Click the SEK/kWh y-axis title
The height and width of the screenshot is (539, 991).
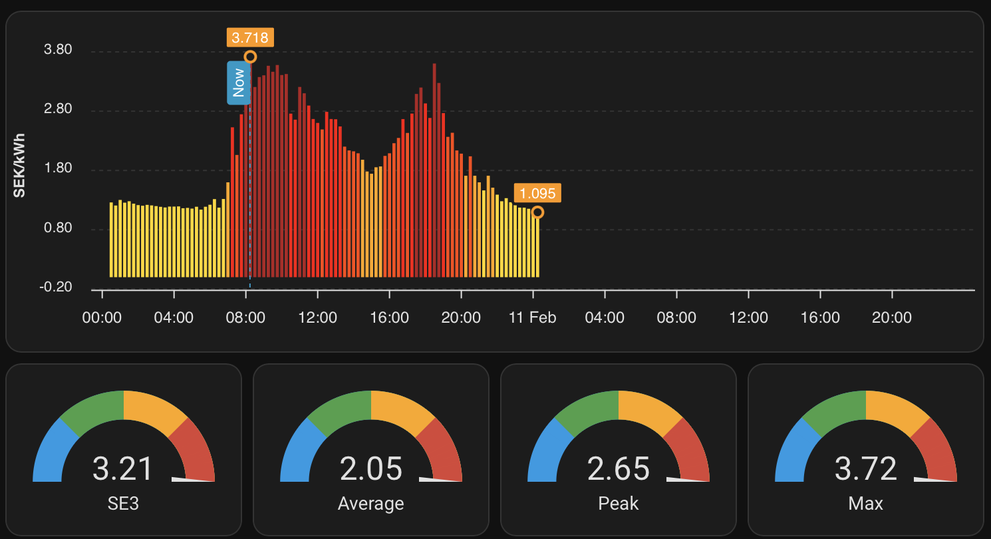(x=20, y=165)
